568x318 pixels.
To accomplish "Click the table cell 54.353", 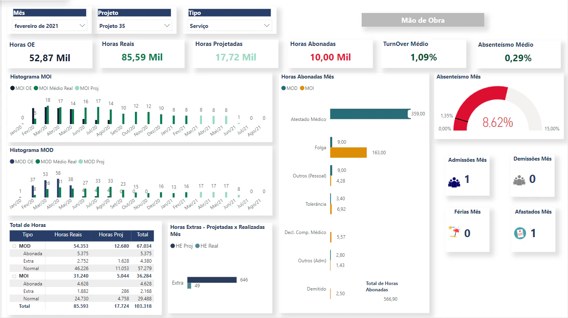I will click(81, 246).
